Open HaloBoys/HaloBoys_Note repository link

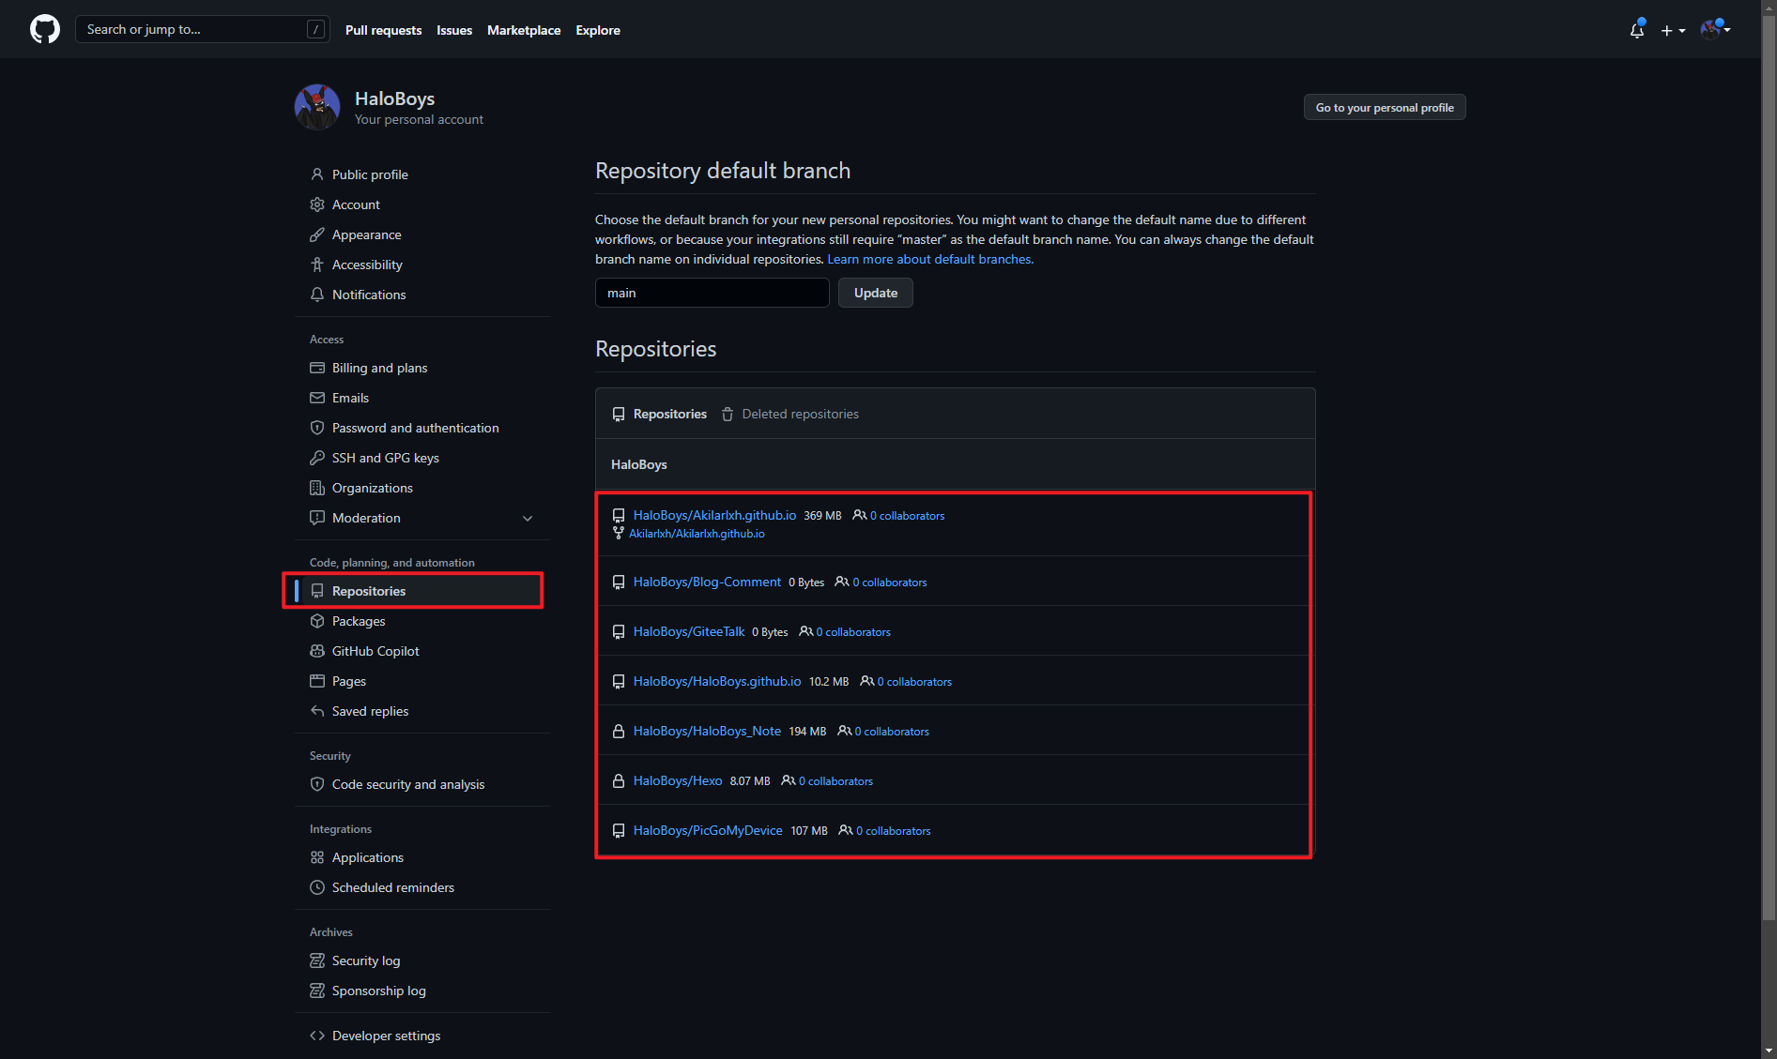[x=707, y=731]
